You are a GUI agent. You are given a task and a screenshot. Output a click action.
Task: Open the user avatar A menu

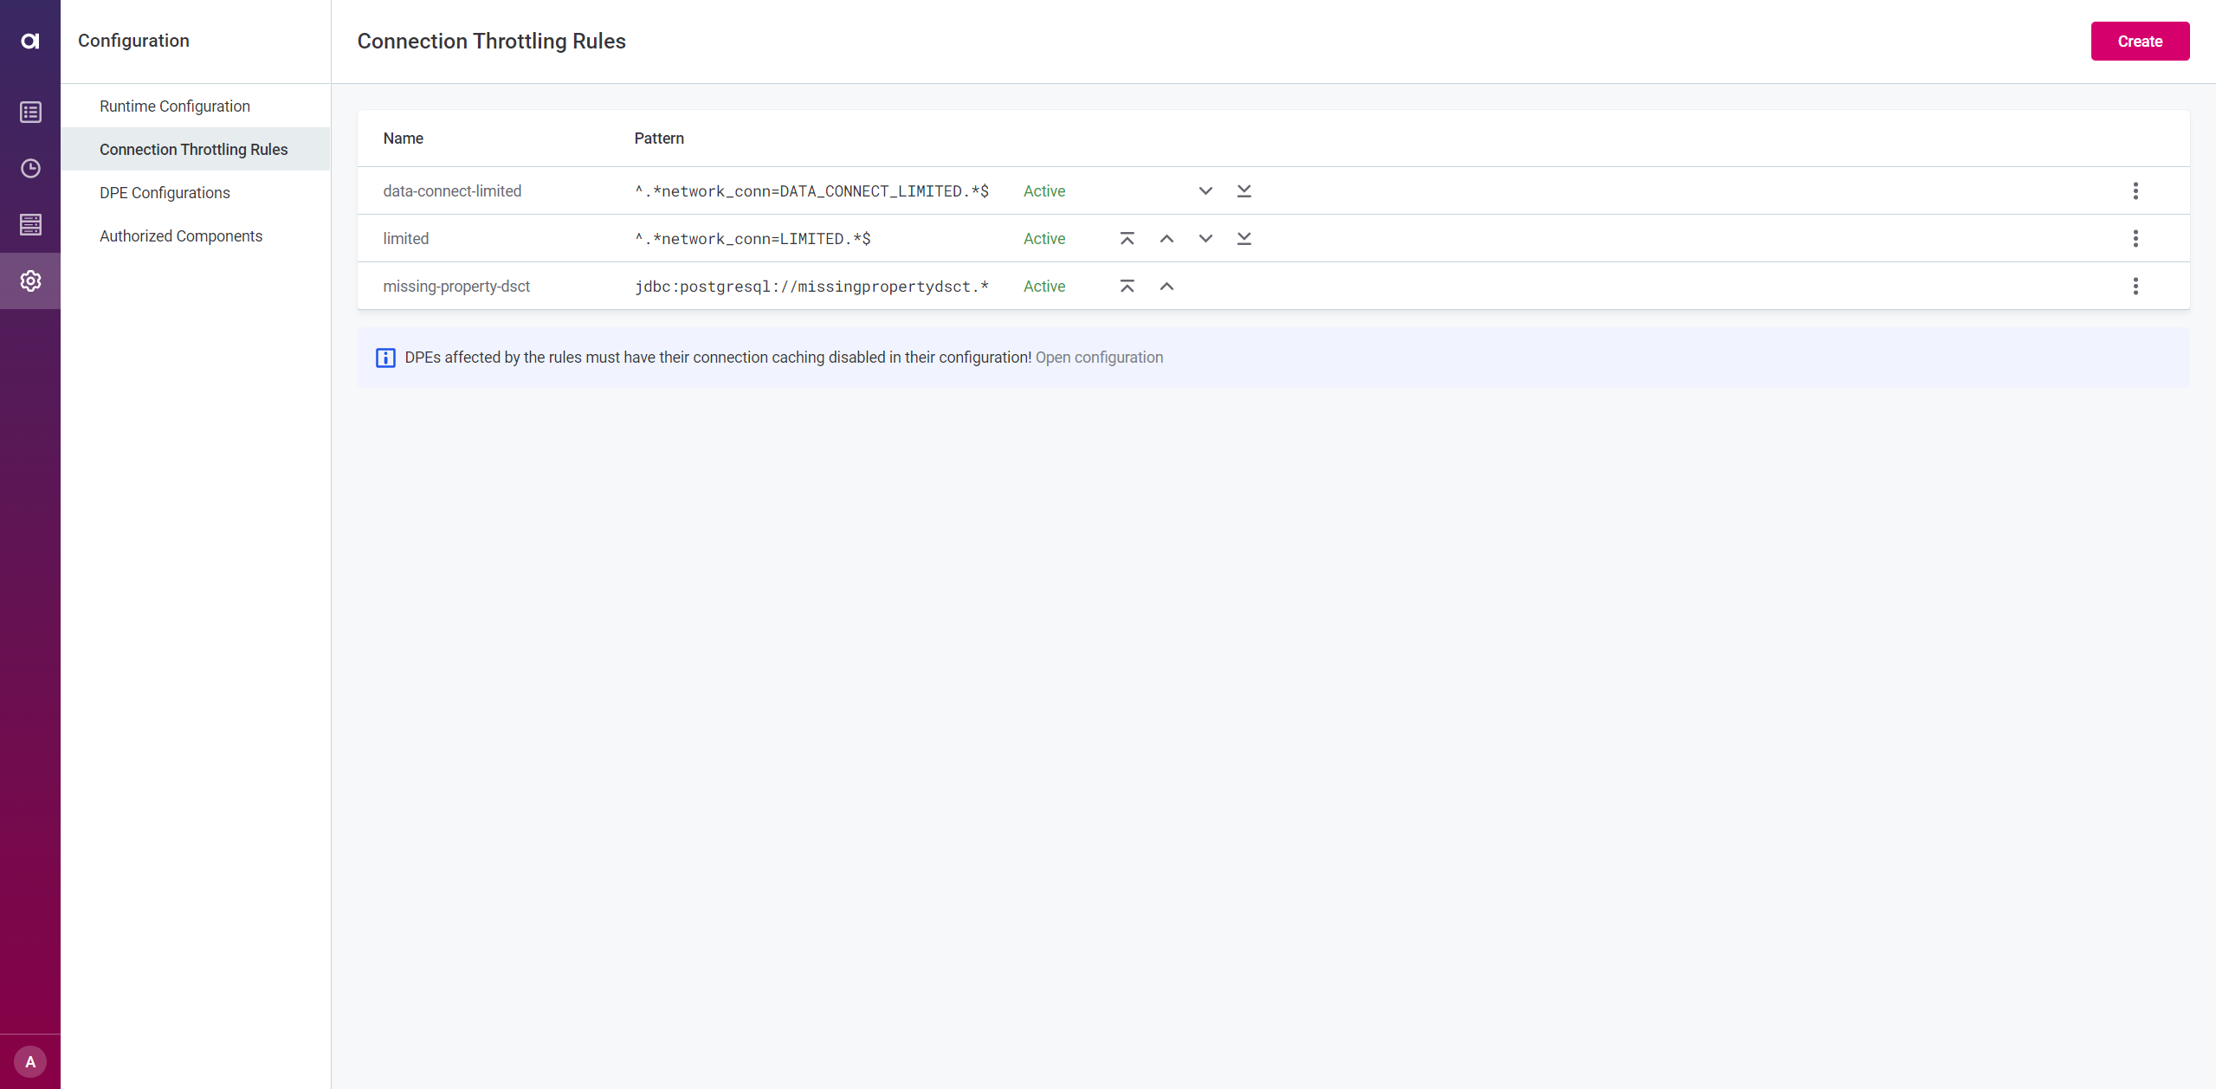coord(30,1062)
